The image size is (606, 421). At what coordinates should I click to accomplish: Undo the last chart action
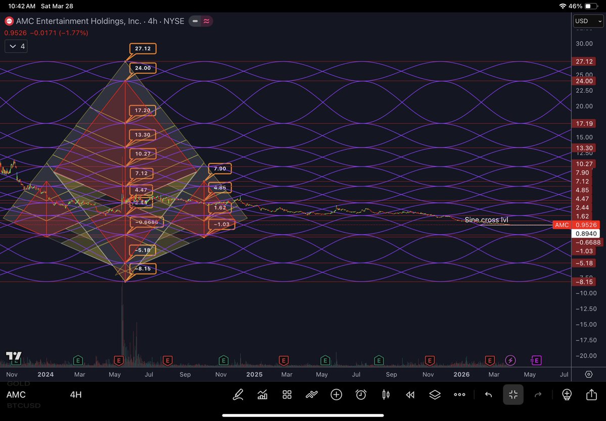coord(488,394)
